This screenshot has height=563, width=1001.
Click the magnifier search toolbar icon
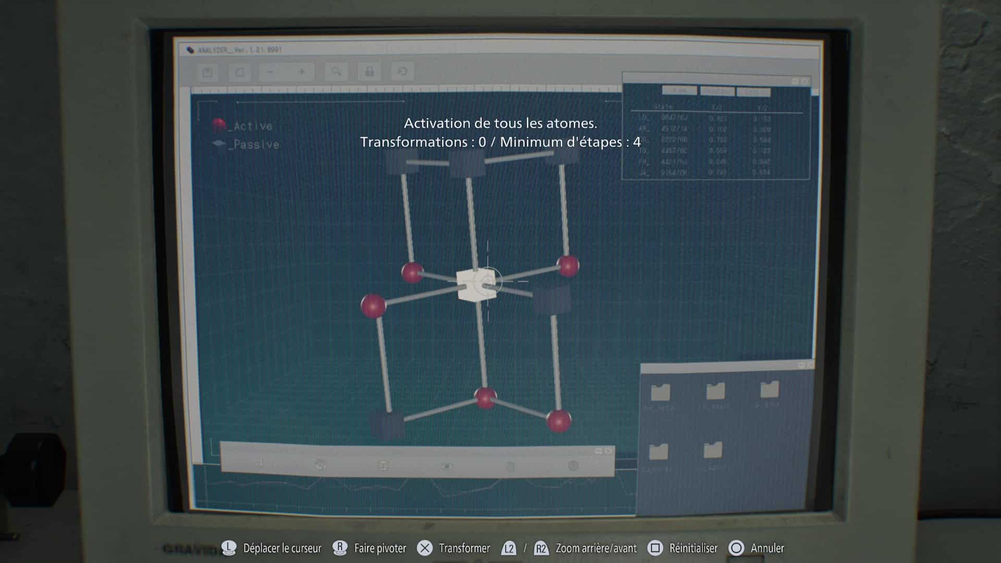pyautogui.click(x=336, y=71)
